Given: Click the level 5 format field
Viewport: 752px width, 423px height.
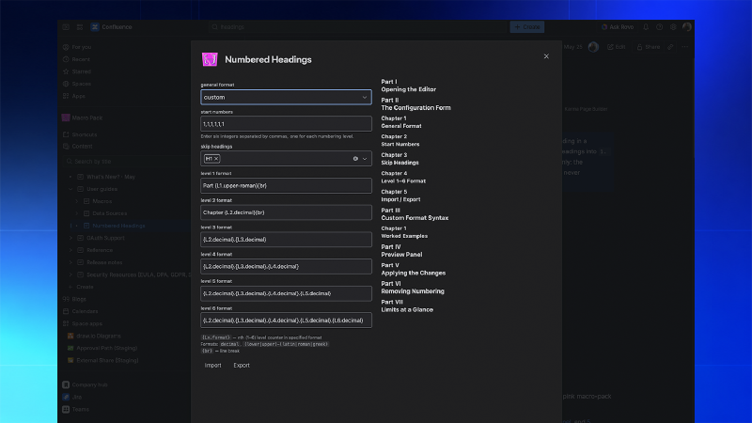Looking at the screenshot, I should (286, 293).
